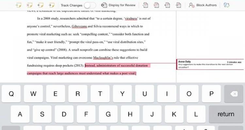Tap the underlined word 'viralness'

[x=125, y=19]
